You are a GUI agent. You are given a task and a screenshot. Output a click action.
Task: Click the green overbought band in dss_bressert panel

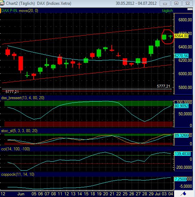88,103
